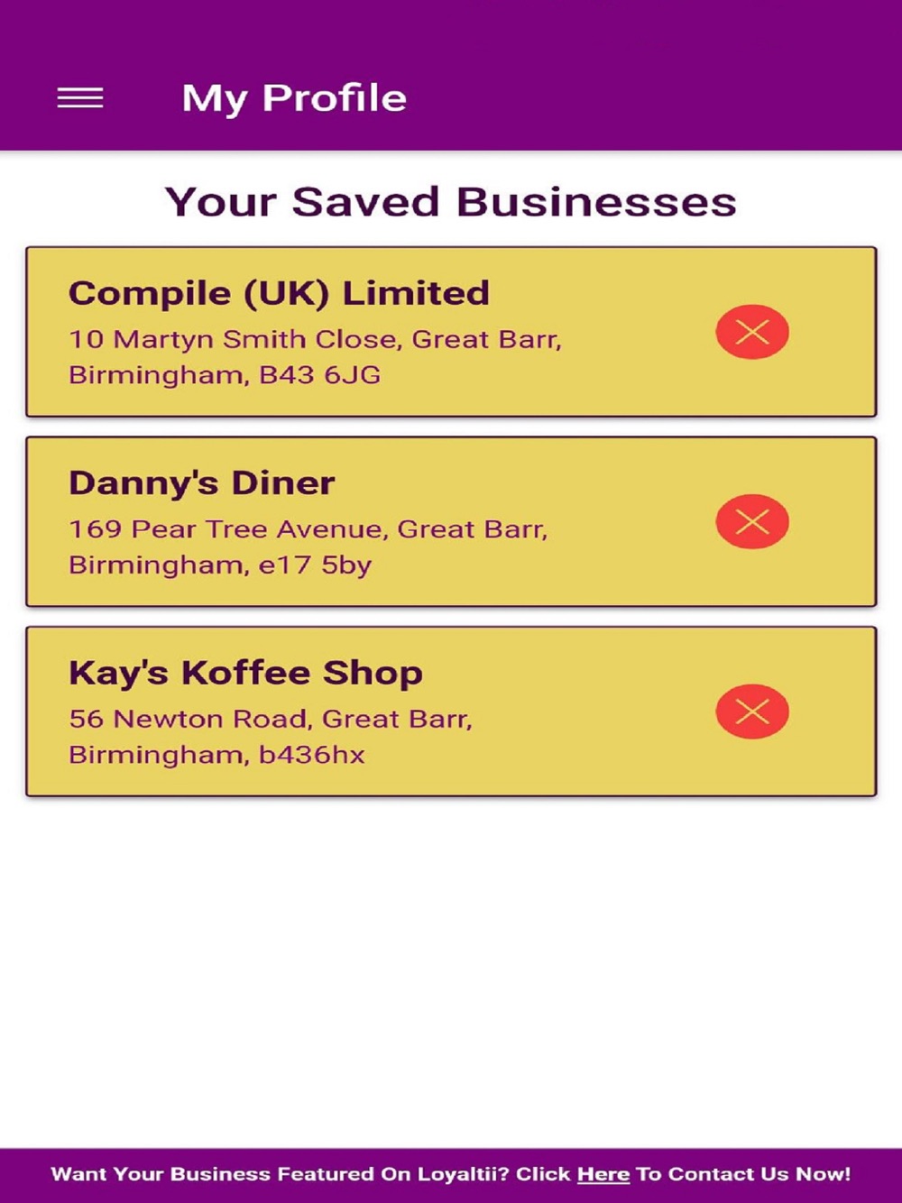This screenshot has height=1203, width=902.
Task: Open the Compile (UK) Limited business name
Action: pos(279,293)
